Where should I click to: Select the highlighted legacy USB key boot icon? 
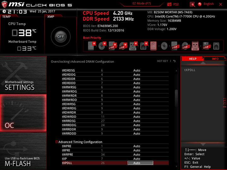click(195, 46)
